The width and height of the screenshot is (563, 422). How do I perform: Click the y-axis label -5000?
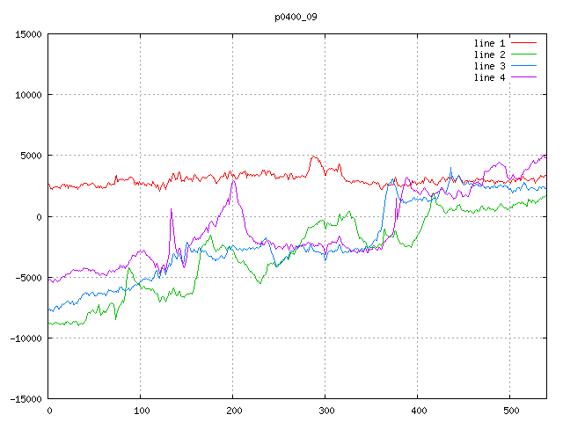[x=28, y=278]
